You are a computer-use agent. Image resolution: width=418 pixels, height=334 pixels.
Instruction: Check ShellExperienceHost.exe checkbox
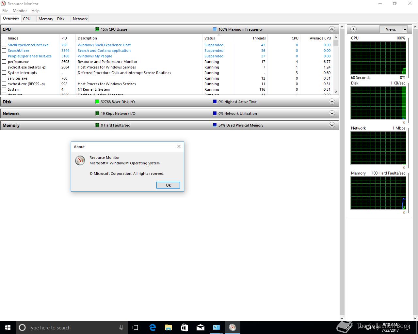coord(4,45)
